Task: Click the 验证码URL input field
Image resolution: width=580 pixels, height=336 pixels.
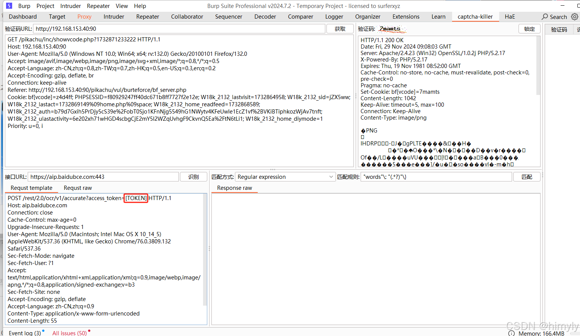Action: 179,29
